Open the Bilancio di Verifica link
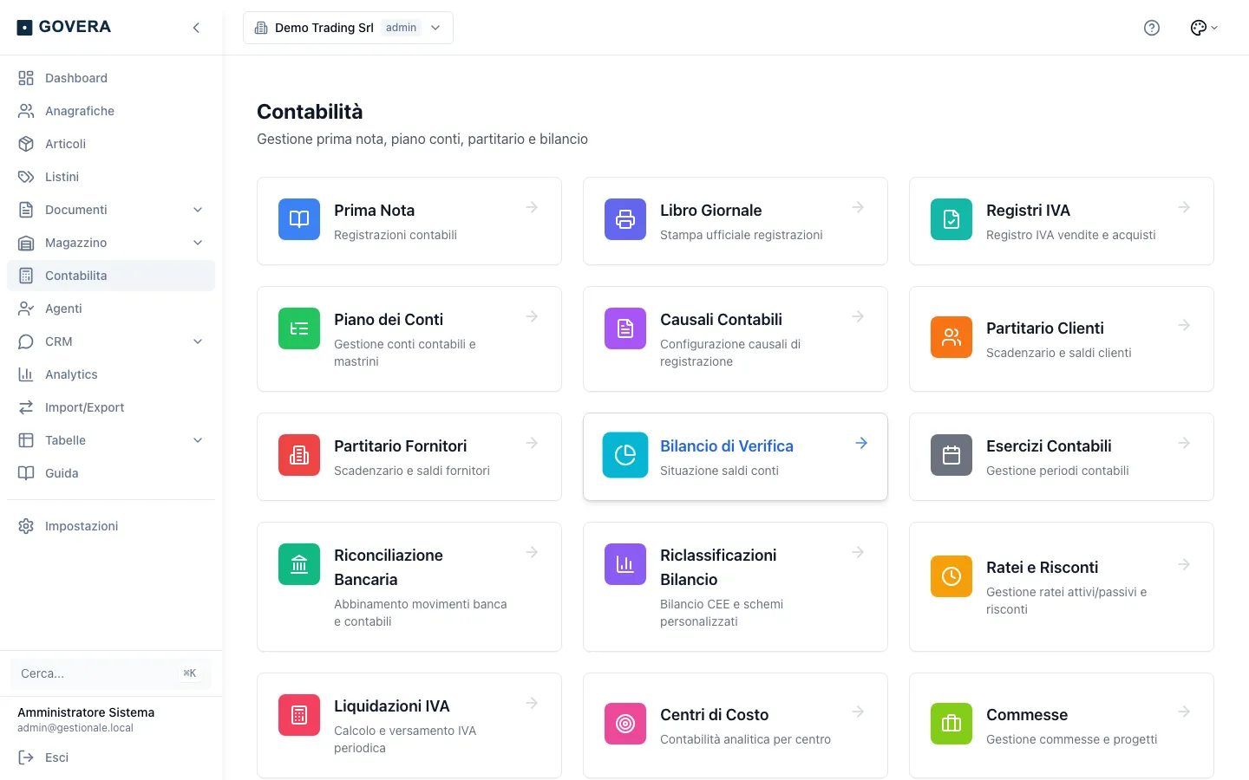This screenshot has width=1249, height=780. [727, 446]
